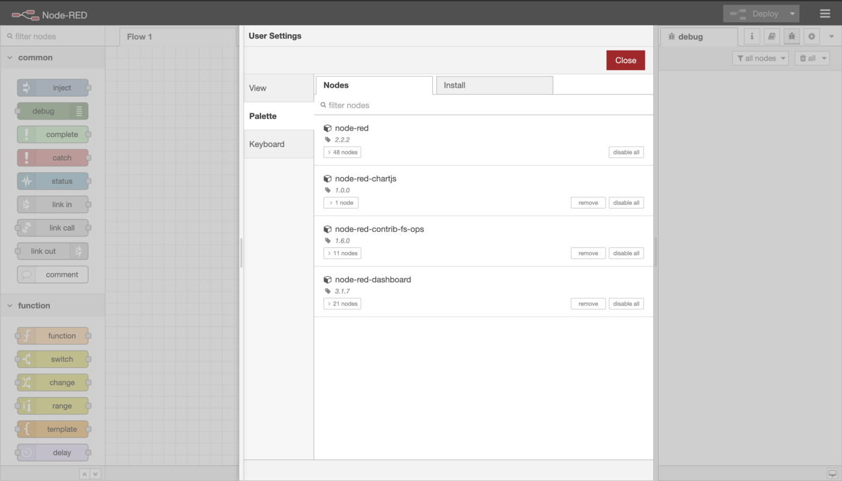Screen dimensions: 842x481
Task: Open the main hamburger menu
Action: point(825,14)
